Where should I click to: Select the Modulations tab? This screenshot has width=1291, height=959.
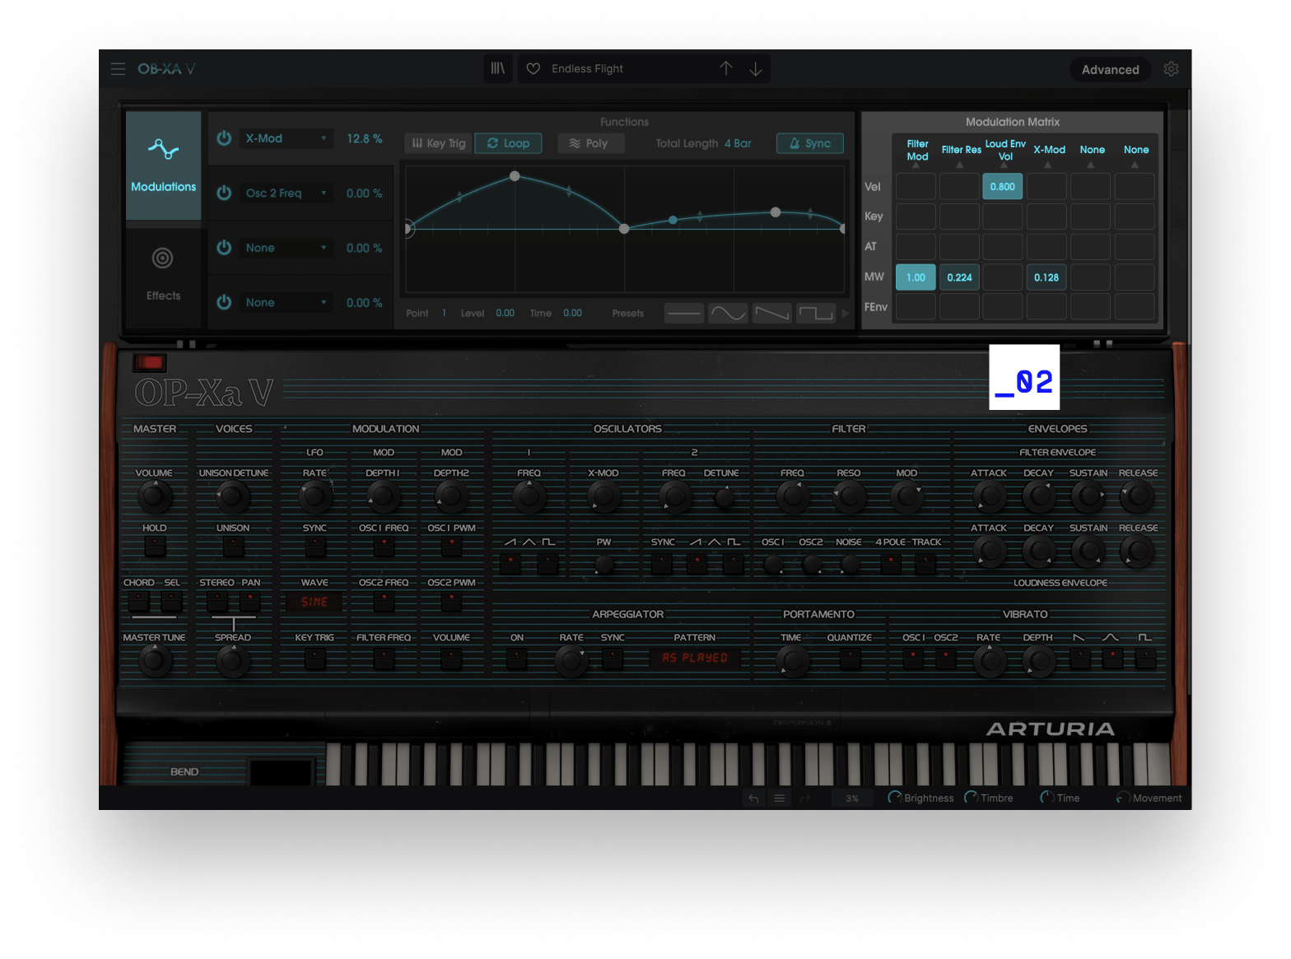(163, 165)
